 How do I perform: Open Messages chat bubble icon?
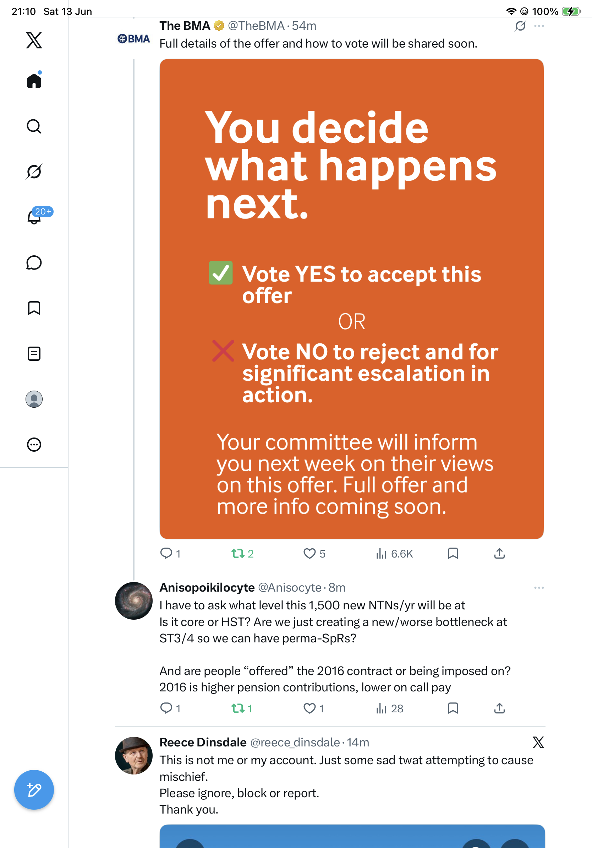(x=34, y=262)
